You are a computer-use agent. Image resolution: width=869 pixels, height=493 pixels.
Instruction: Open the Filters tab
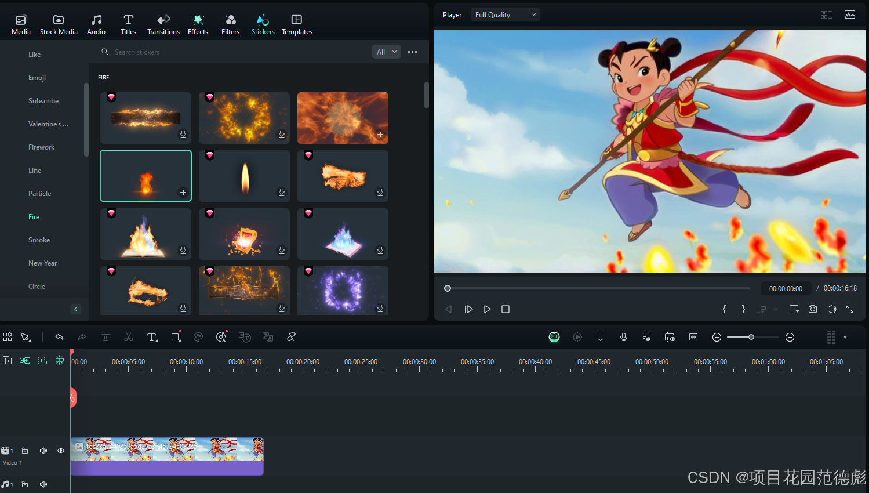coord(230,25)
